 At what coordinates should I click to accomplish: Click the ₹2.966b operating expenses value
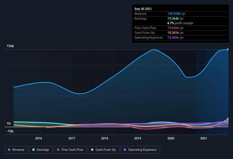click(x=173, y=37)
